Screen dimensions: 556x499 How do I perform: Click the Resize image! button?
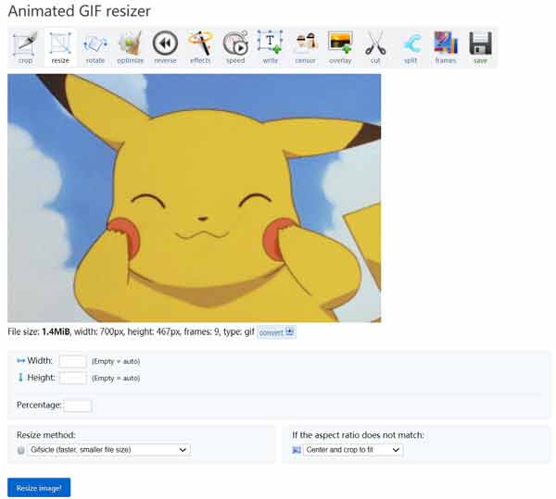39,488
